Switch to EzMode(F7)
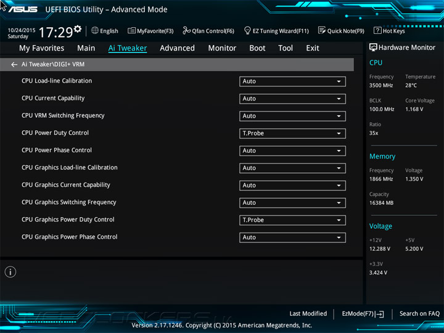The height and width of the screenshot is (333, 444). 363,314
